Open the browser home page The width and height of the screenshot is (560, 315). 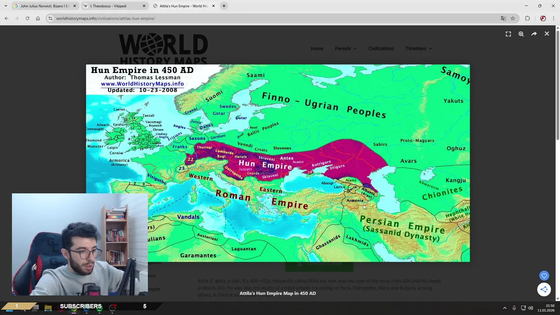[38, 18]
